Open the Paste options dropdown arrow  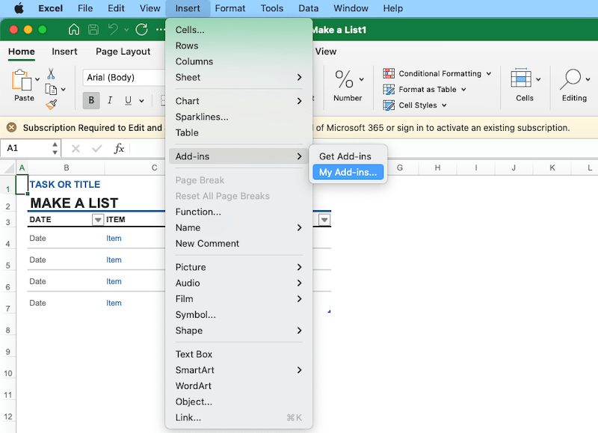[x=37, y=79]
